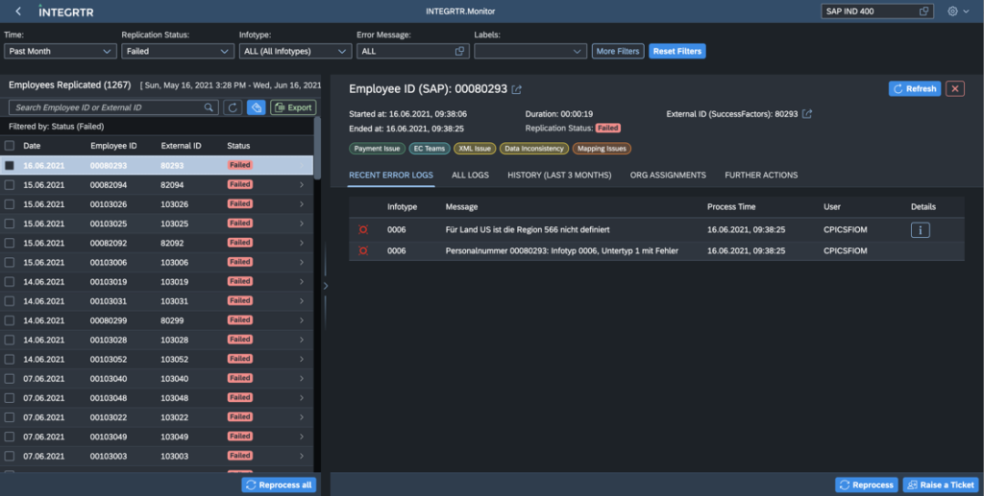Show details info icon for Region 566 error
The width and height of the screenshot is (984, 496).
[x=920, y=230]
